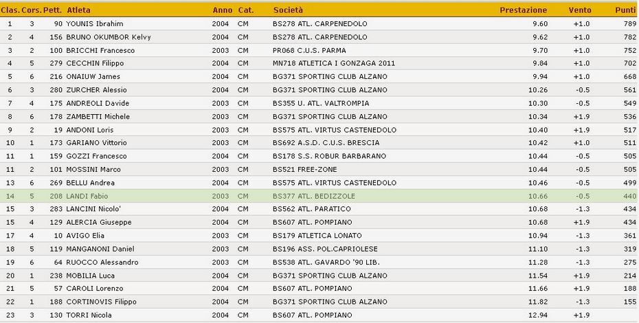Click points value 702

point(630,63)
